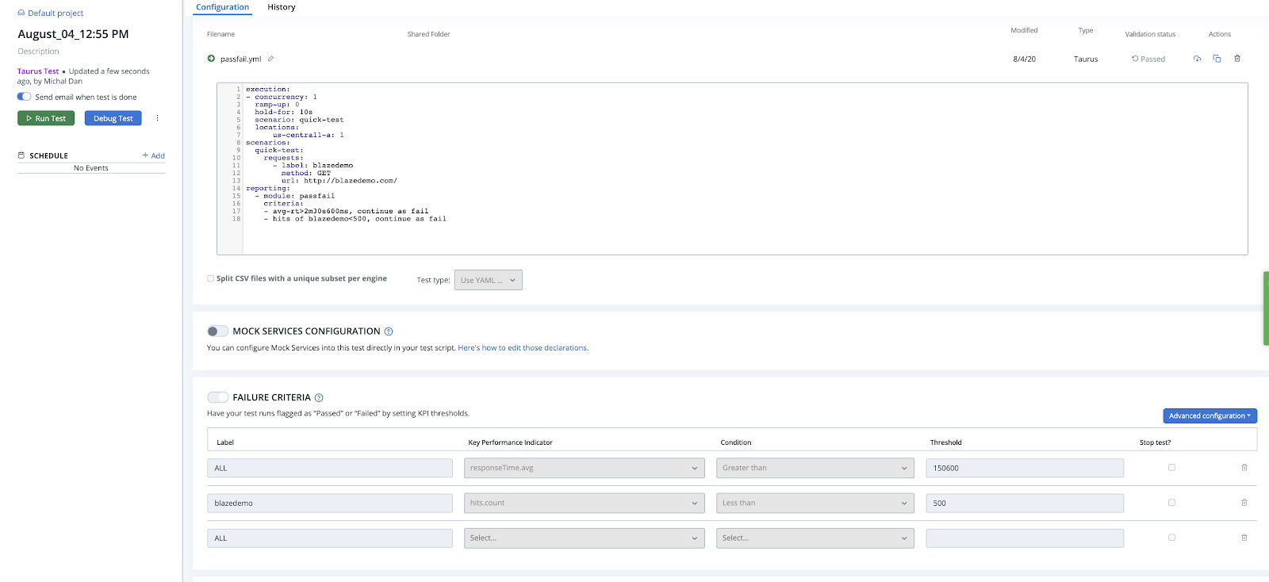Delete passfail.yml using the trash icon
This screenshot has height=582, width=1269.
tap(1237, 59)
